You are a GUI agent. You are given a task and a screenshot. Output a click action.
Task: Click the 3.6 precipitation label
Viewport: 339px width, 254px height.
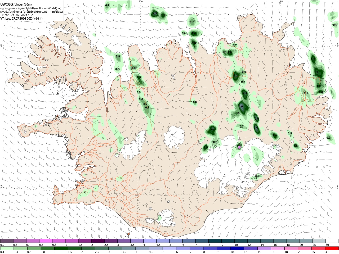coord(256,128)
